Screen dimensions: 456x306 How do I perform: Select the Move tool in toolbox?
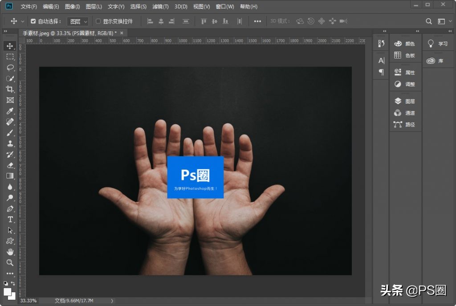[10, 46]
